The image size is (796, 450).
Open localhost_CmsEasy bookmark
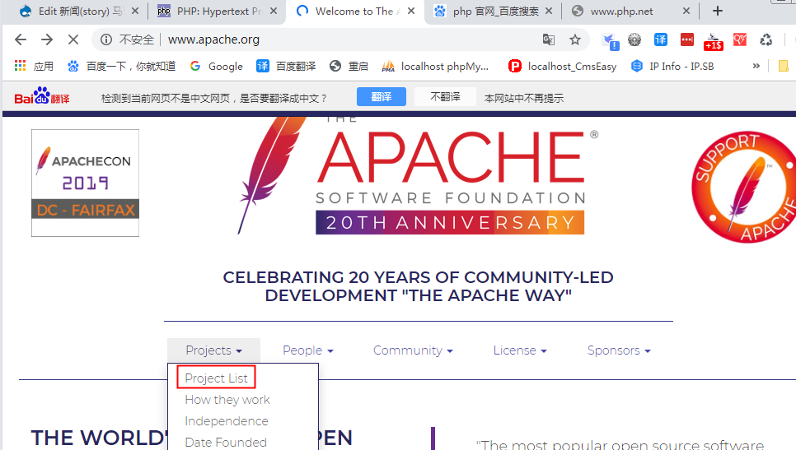coord(563,66)
